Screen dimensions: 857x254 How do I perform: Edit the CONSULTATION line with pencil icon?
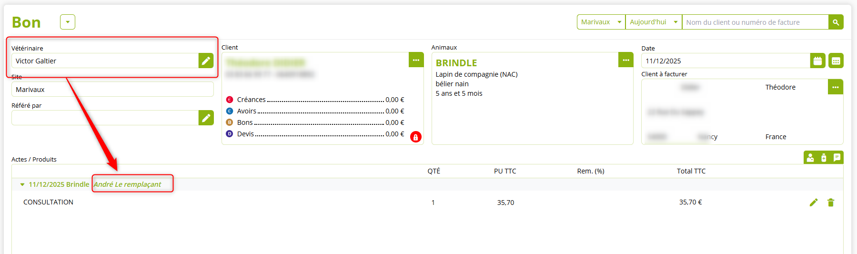(814, 203)
